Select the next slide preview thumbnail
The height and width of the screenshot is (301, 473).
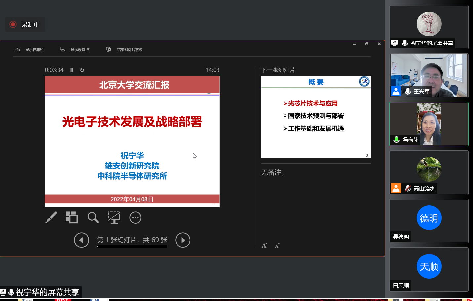point(316,117)
